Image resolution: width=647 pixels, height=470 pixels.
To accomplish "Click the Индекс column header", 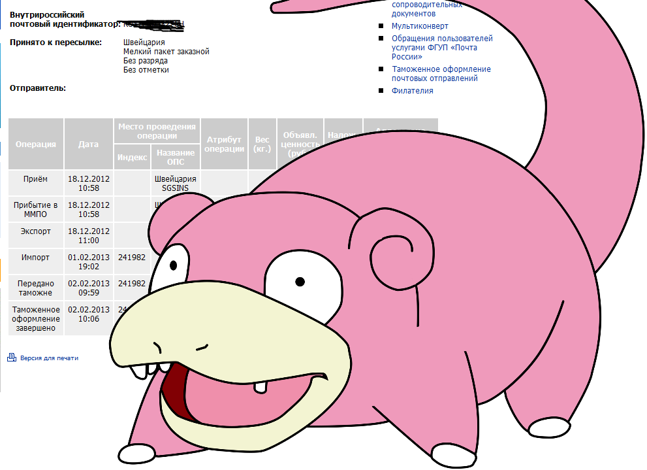I will [132, 157].
